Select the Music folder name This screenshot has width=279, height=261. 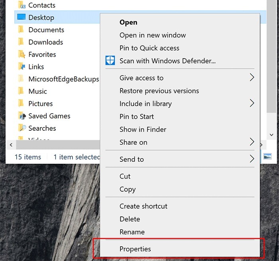pos(38,91)
